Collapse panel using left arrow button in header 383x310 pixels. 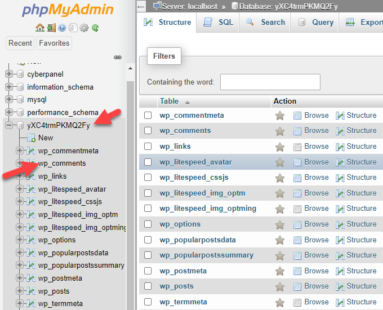click(141, 7)
